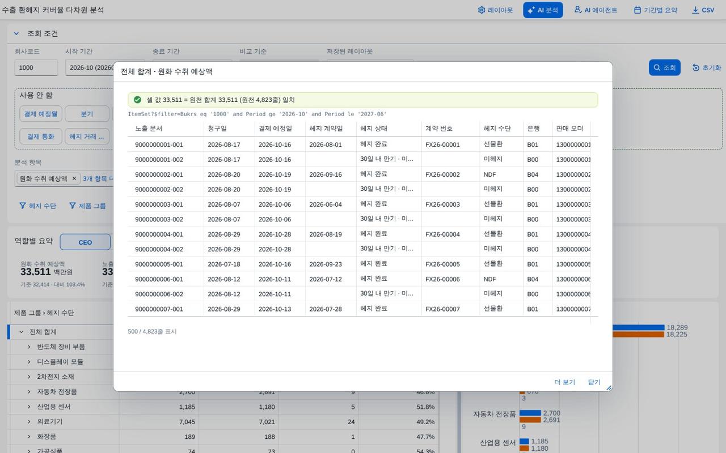Collapse the 조회 조건 section
726x453 pixels.
pyautogui.click(x=16, y=33)
